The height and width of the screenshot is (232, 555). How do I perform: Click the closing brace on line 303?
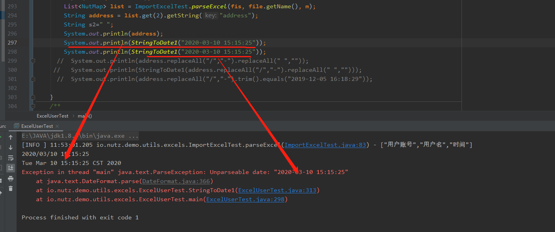[x=51, y=97]
